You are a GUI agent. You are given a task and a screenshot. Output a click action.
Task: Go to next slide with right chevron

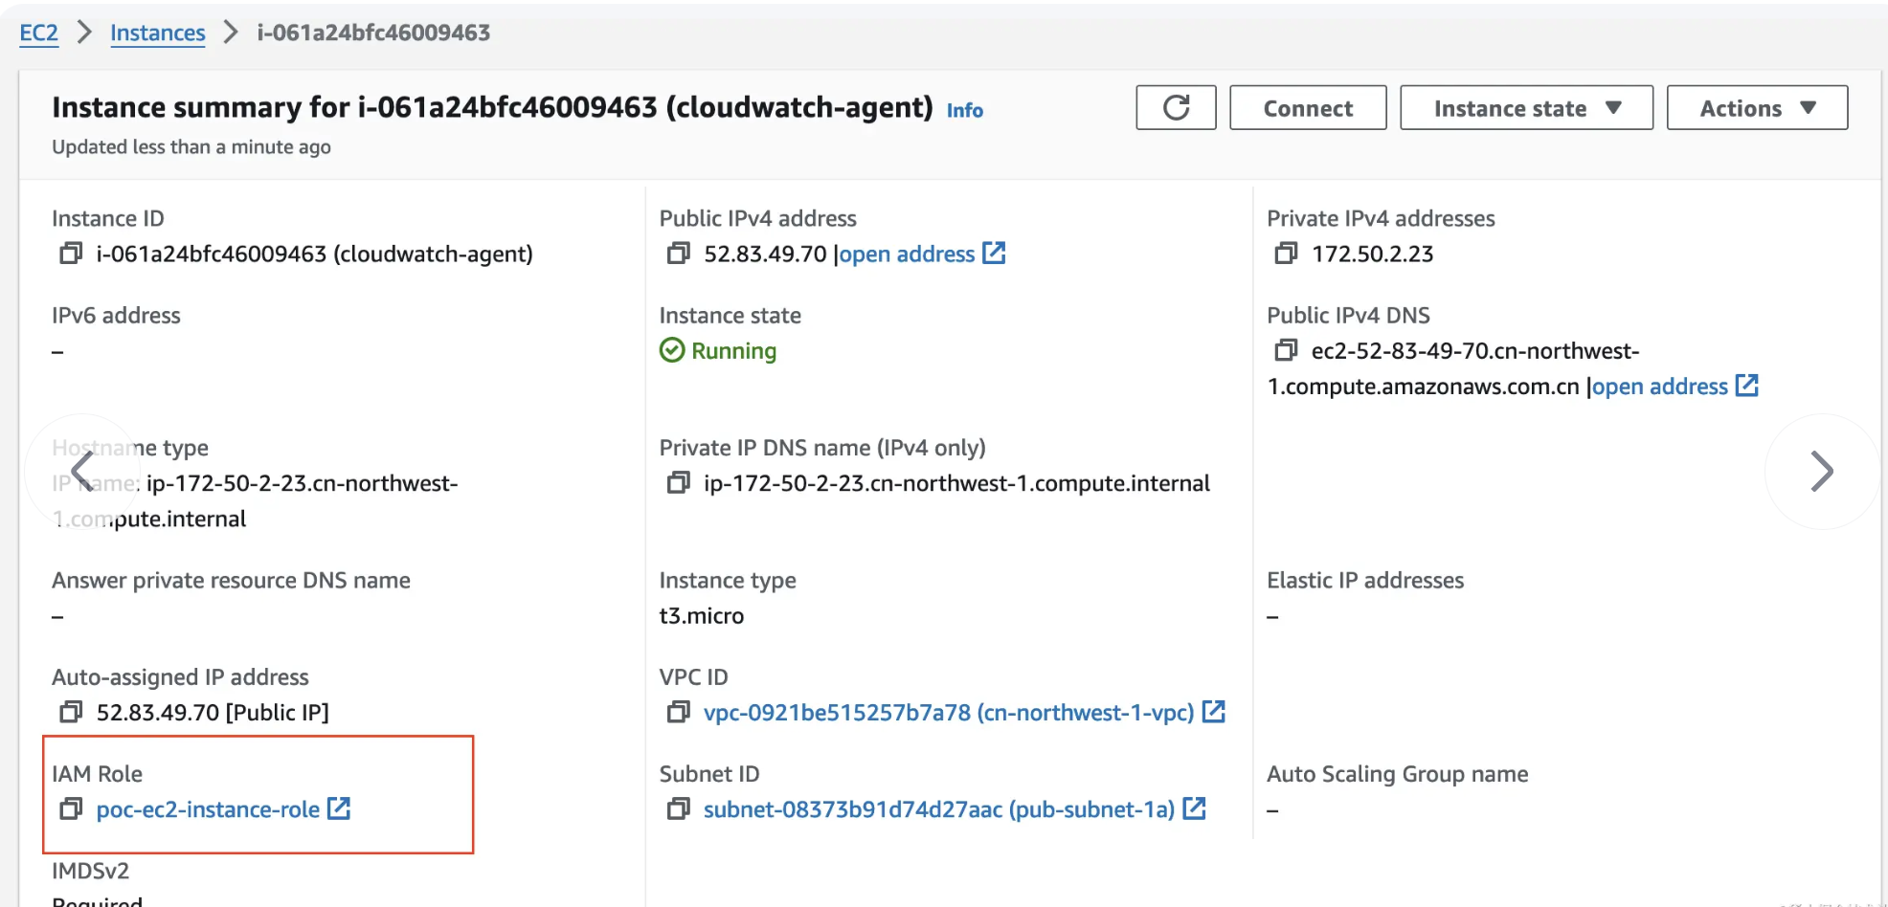point(1821,472)
